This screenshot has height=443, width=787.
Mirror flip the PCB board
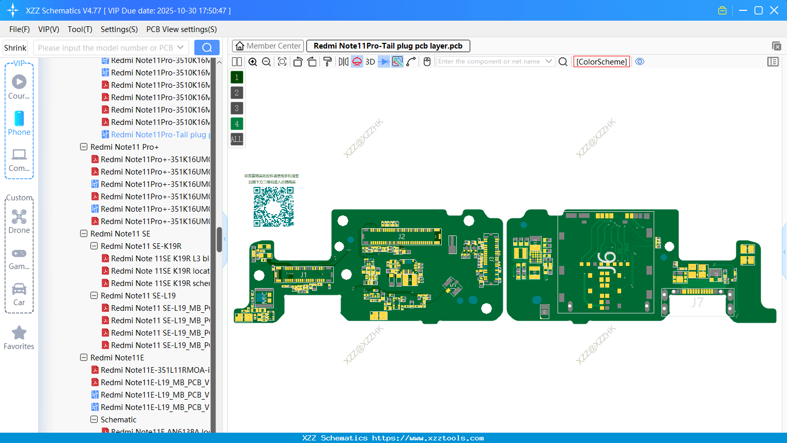[x=343, y=61]
